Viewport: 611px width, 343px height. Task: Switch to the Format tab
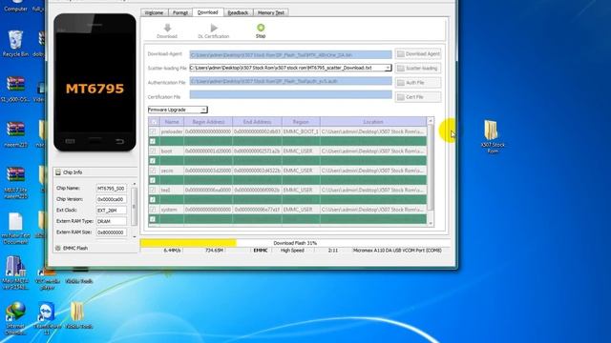point(180,12)
